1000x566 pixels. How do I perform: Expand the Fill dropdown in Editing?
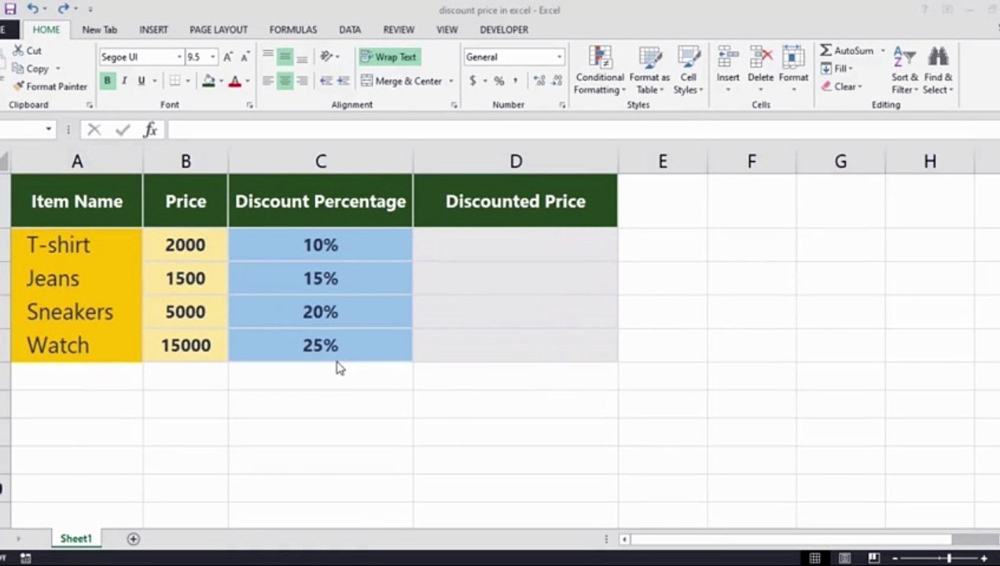(850, 69)
